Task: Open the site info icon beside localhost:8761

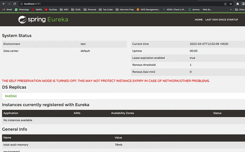Action: [x=21, y=4]
